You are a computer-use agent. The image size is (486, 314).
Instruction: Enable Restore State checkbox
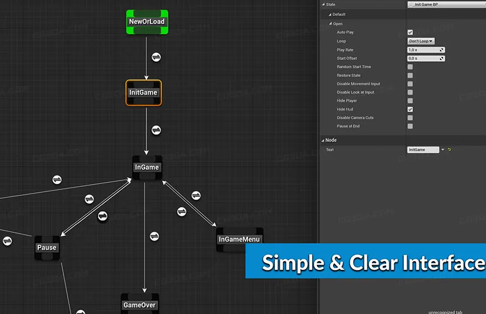(x=410, y=75)
